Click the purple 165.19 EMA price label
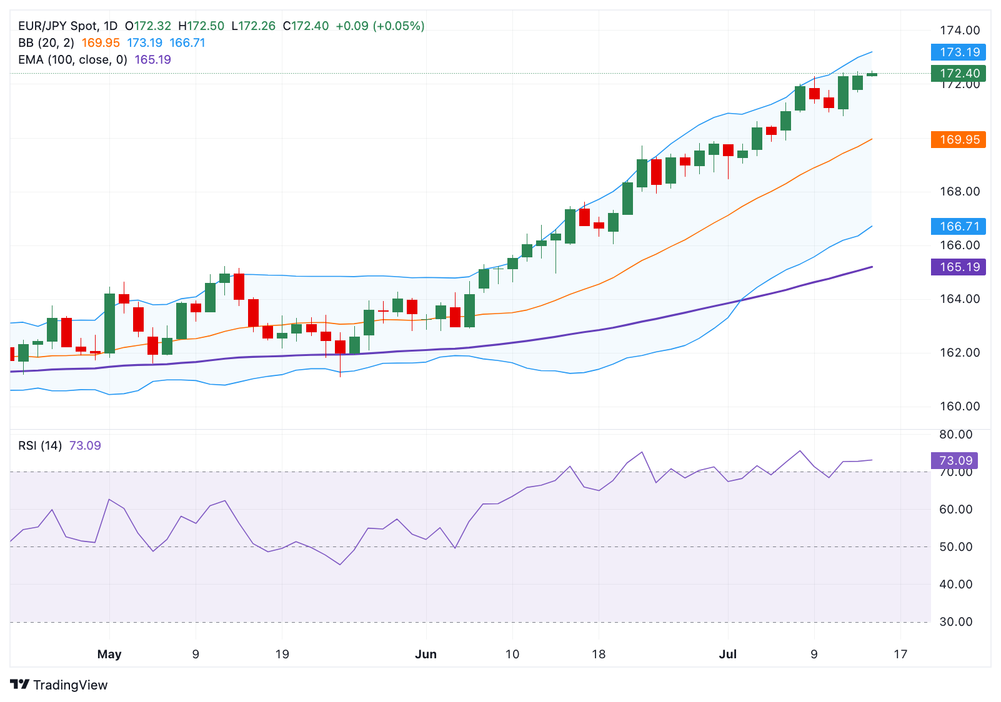 coord(959,267)
